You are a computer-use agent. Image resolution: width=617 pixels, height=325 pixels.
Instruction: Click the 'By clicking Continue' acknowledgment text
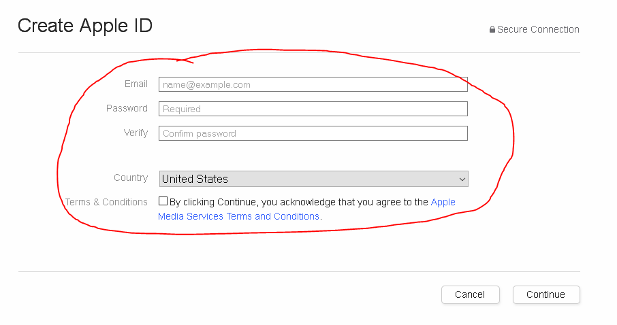(298, 202)
